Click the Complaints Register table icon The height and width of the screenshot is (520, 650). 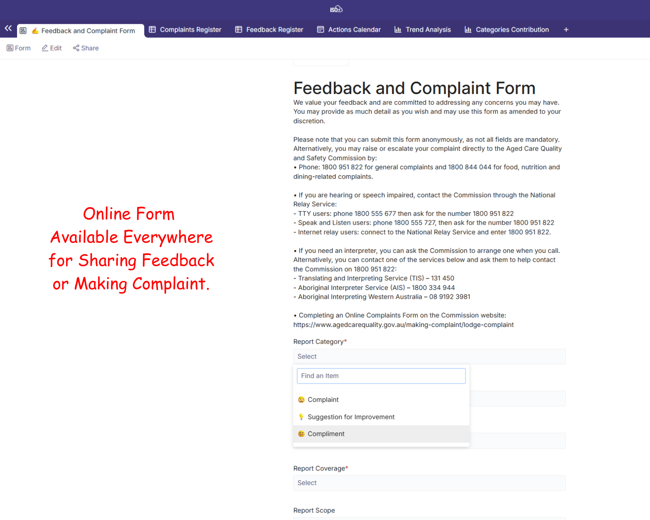[x=152, y=30]
